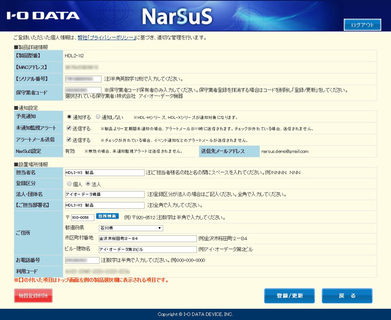Click the 有効 NarSuS設定 value
The width and height of the screenshot is (391, 320).
[70, 151]
